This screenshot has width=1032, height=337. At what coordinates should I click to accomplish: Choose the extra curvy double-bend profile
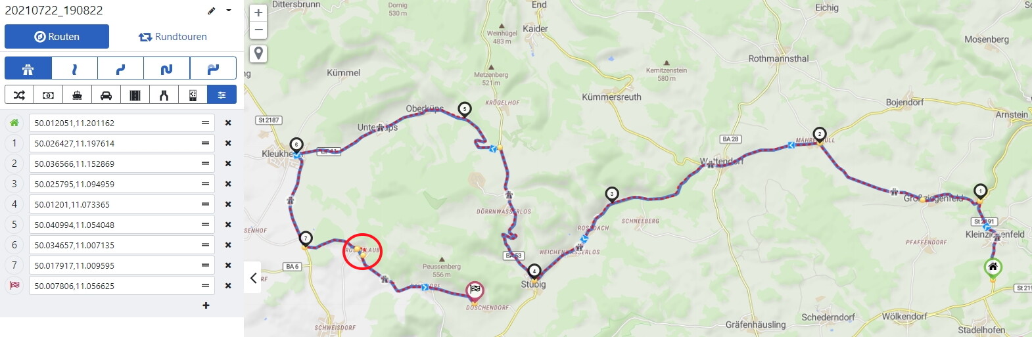click(x=213, y=68)
